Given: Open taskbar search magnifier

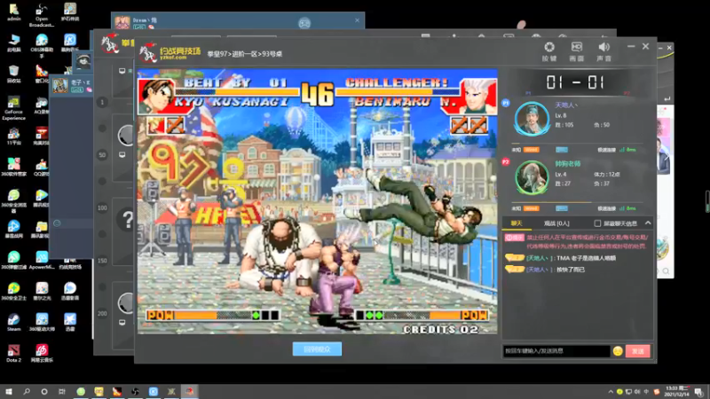Looking at the screenshot, I should [x=27, y=392].
